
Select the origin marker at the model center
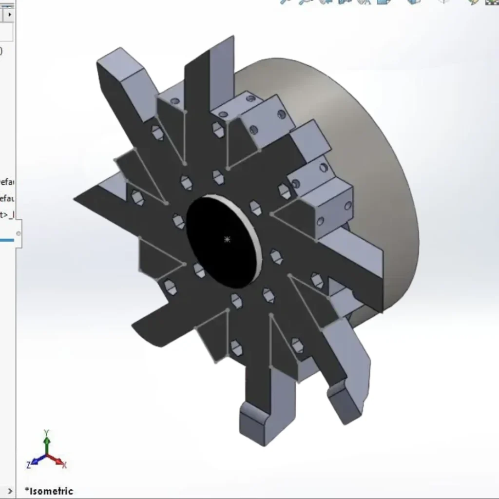(x=227, y=239)
